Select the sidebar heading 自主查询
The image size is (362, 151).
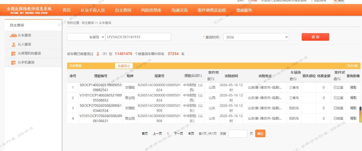pos(17,26)
